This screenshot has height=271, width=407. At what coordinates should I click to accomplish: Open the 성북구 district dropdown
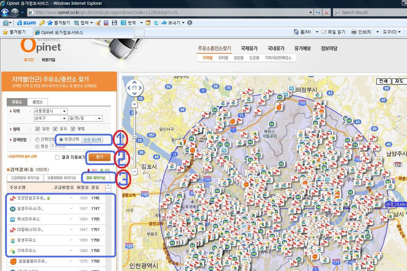[50, 118]
